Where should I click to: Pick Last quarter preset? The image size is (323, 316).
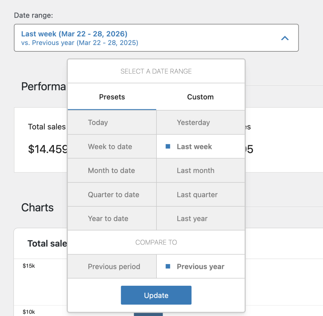click(201, 195)
